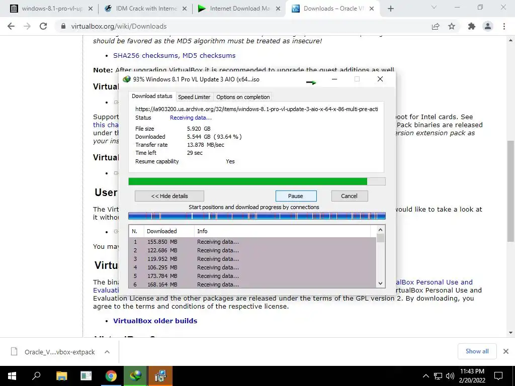Click the Chrome address bar URL
The image size is (515, 386).
coord(119,26)
